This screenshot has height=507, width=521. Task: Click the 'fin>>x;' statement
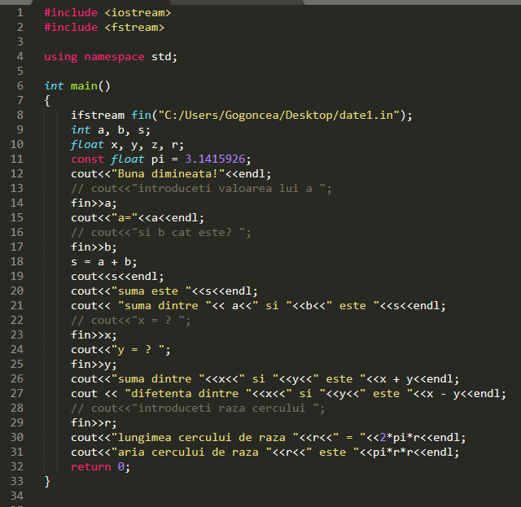click(x=94, y=335)
